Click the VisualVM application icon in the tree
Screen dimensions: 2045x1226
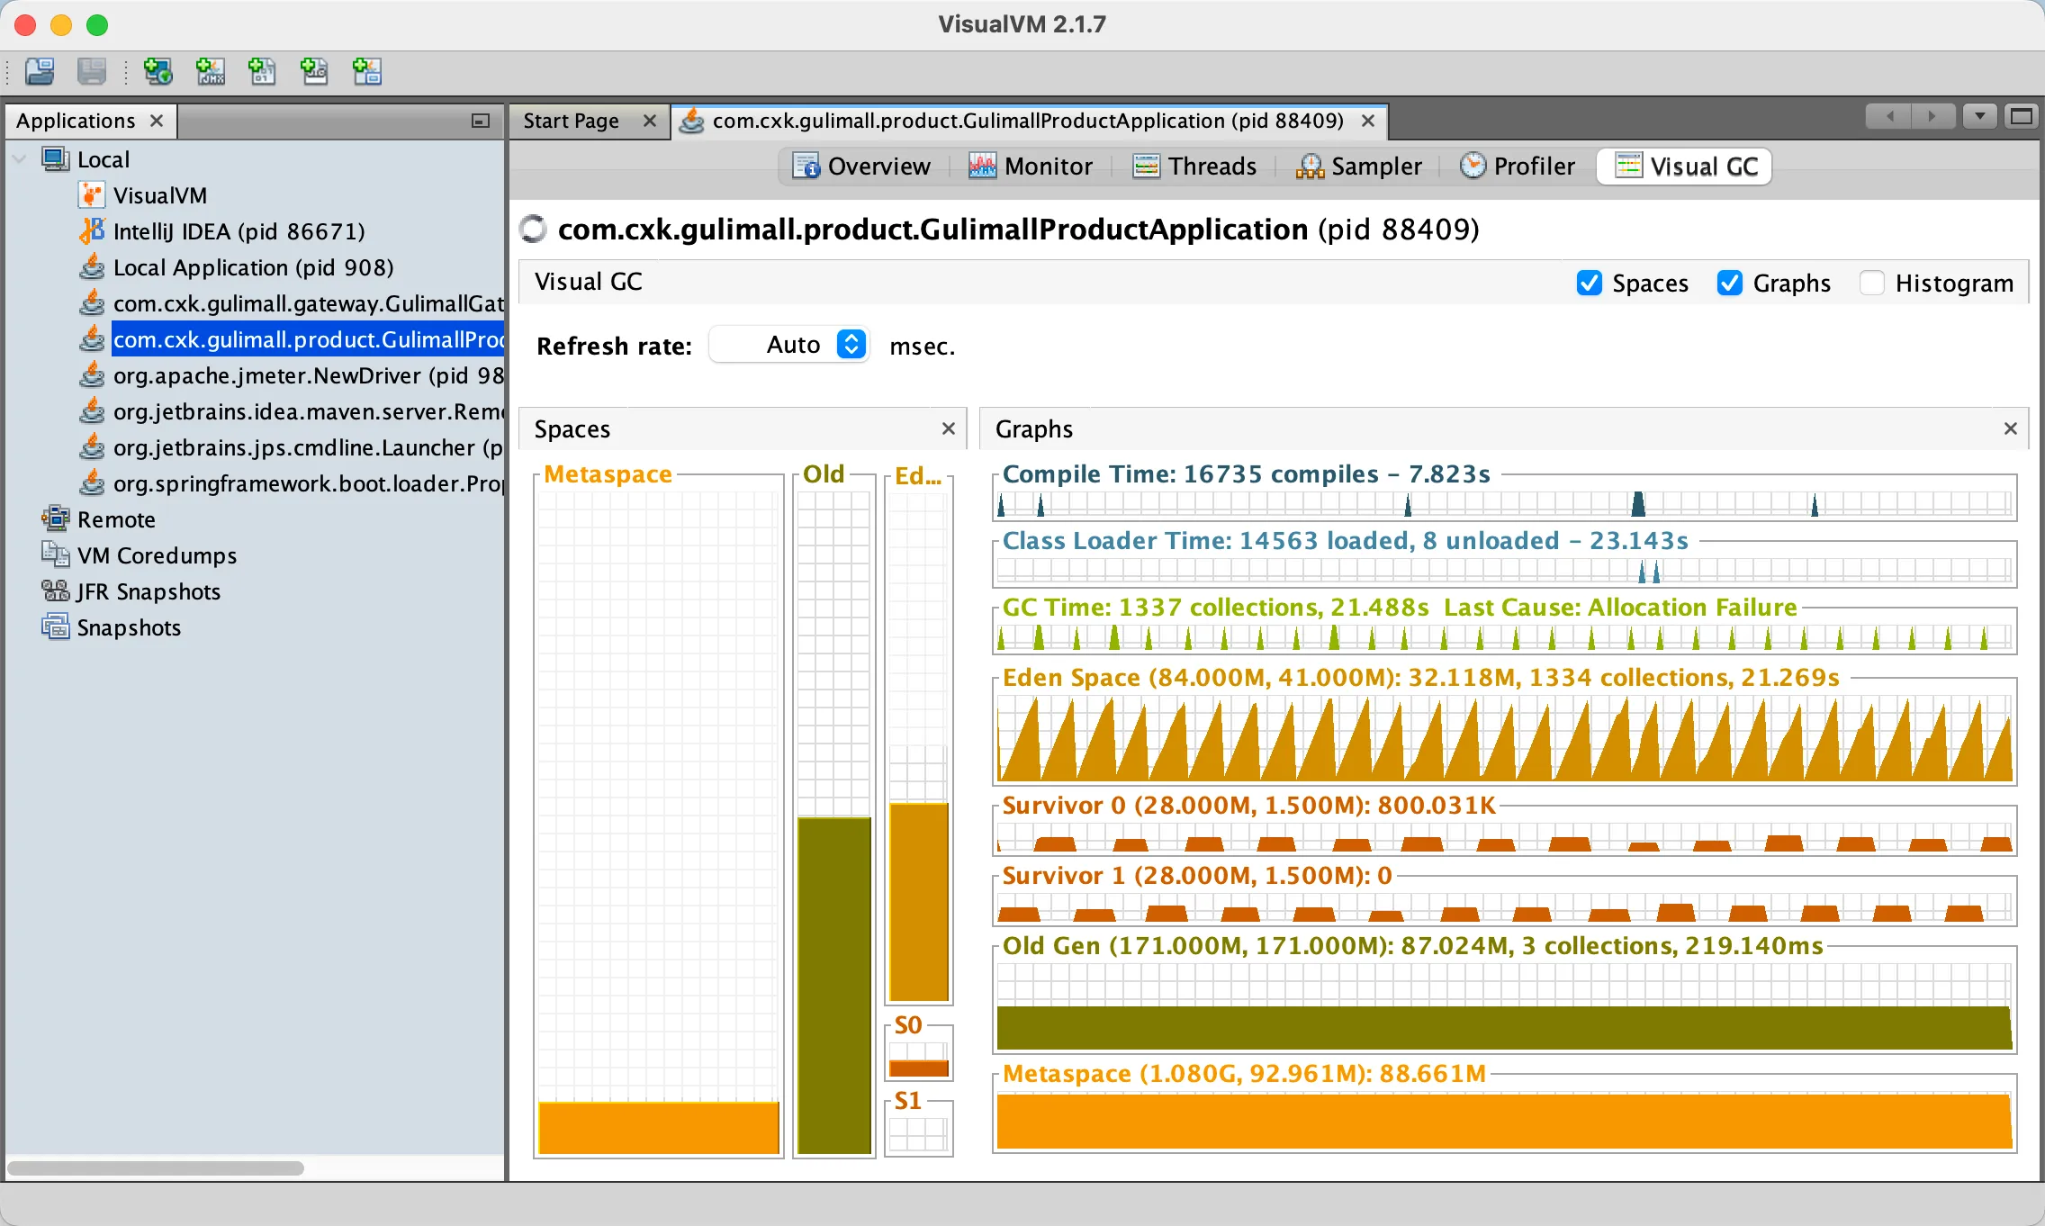click(x=92, y=195)
